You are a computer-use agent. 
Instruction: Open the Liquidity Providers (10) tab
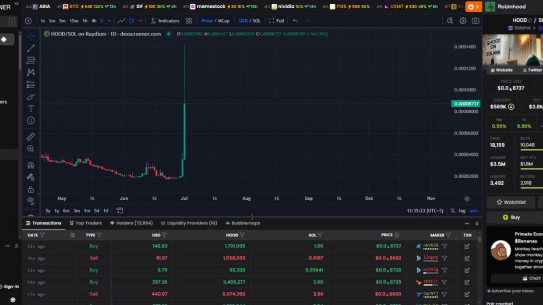(x=189, y=223)
